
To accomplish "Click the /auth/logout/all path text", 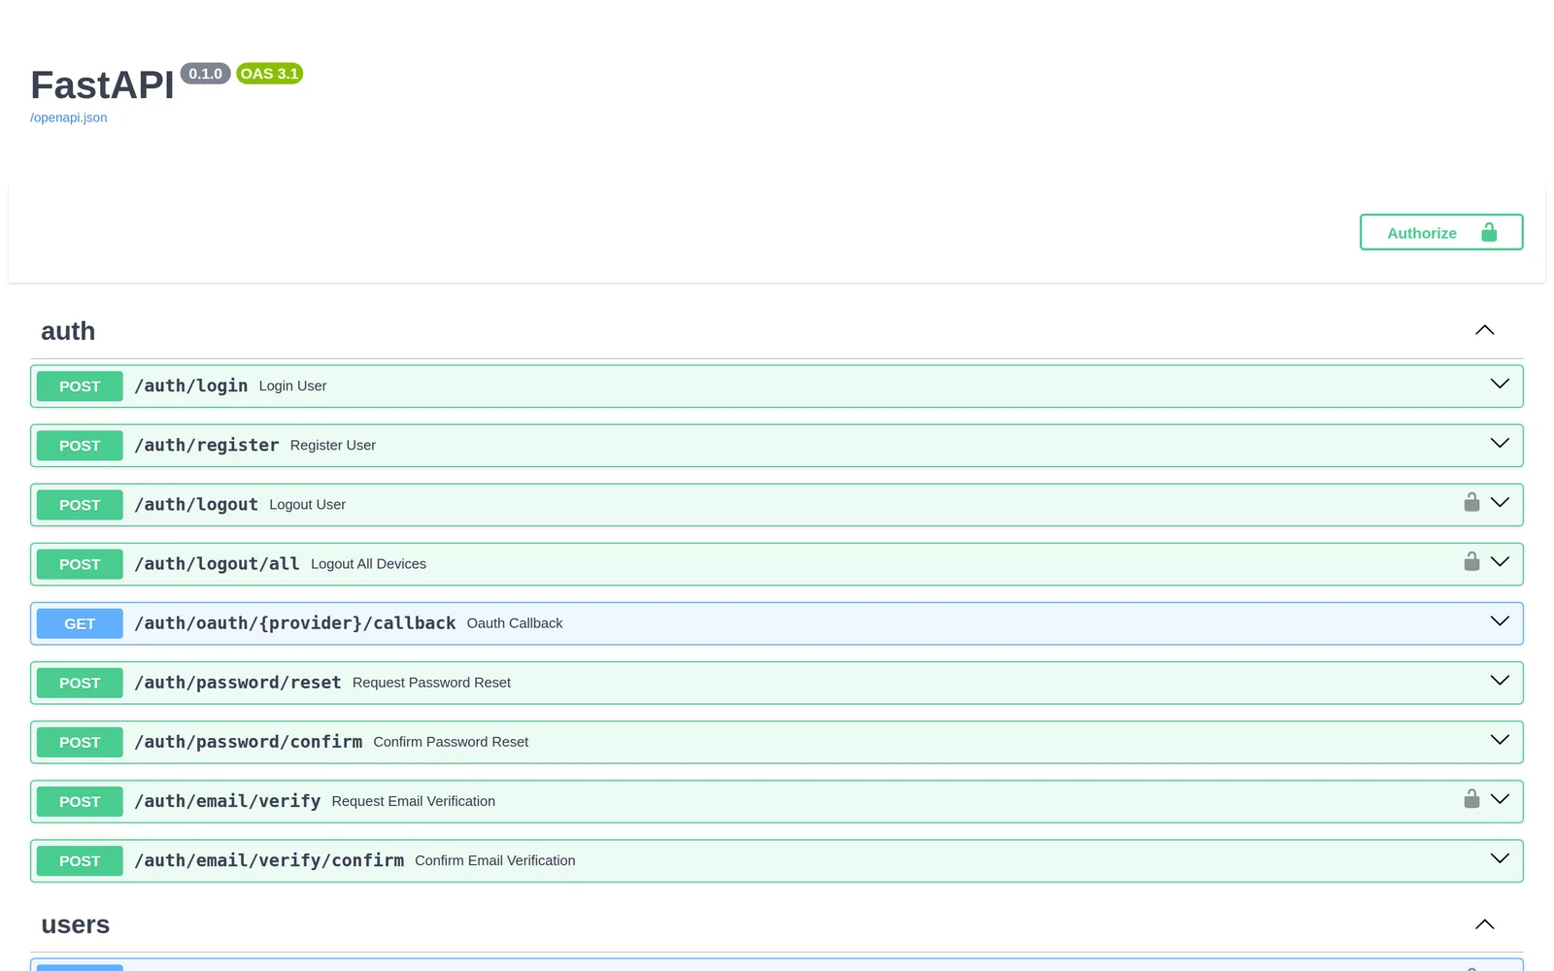I will (217, 563).
